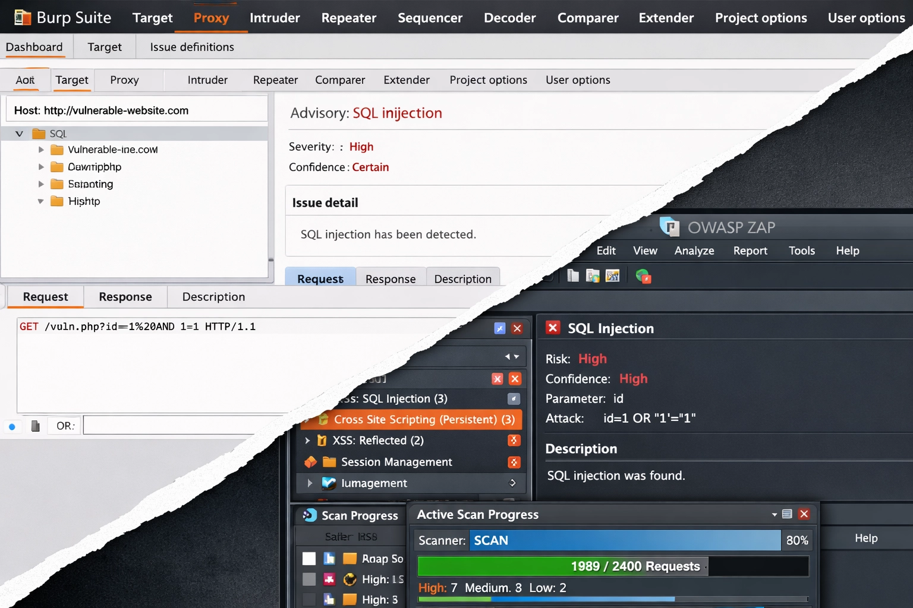Select the blue Request tab under Issue detail
The height and width of the screenshot is (608, 913).
[320, 278]
